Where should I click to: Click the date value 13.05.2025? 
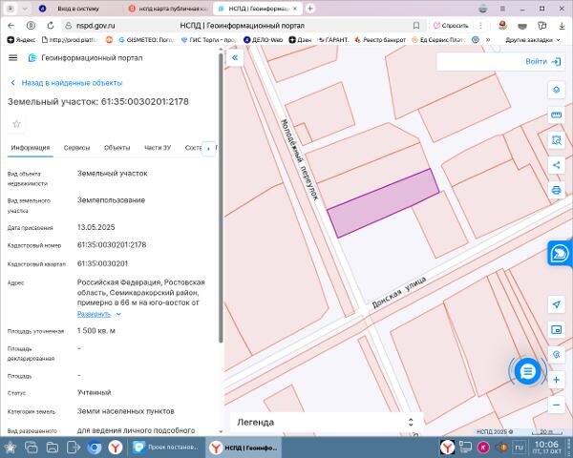pos(96,227)
